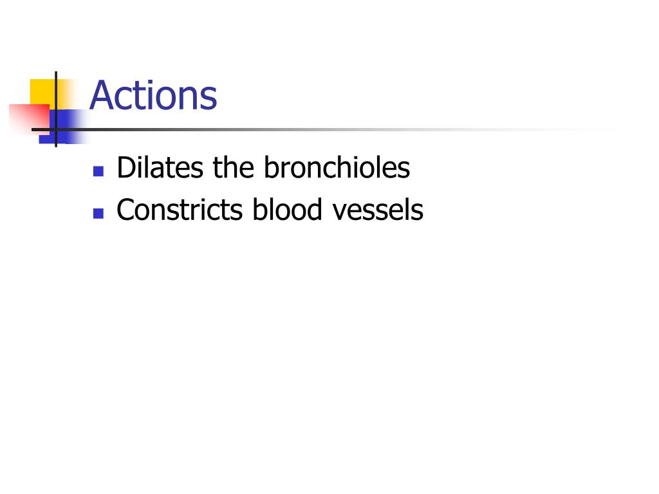Click the blue bullet before Dilates
This screenshot has height=494, width=659.
pos(98,171)
